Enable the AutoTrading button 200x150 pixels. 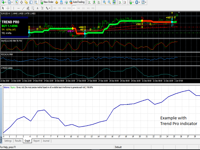[77, 2]
